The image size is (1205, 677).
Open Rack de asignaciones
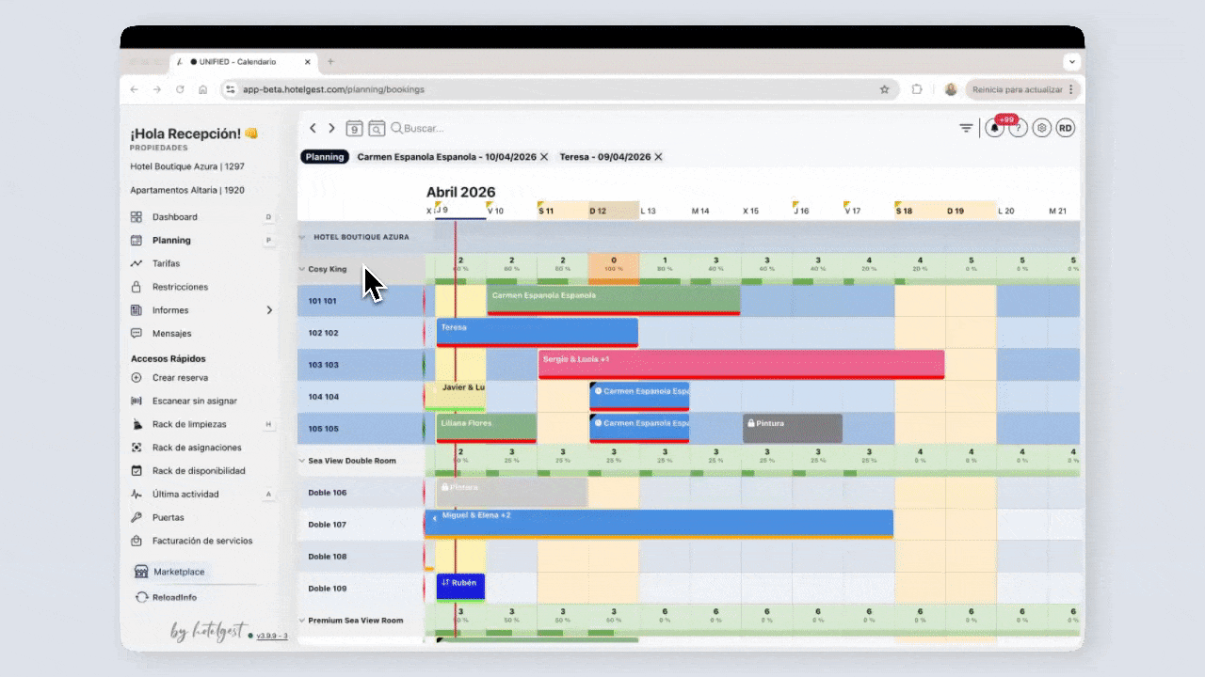[x=197, y=448]
